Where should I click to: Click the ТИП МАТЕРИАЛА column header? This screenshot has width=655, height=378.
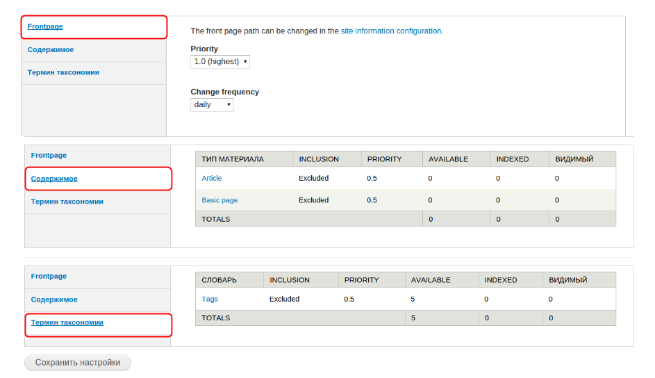click(x=233, y=159)
